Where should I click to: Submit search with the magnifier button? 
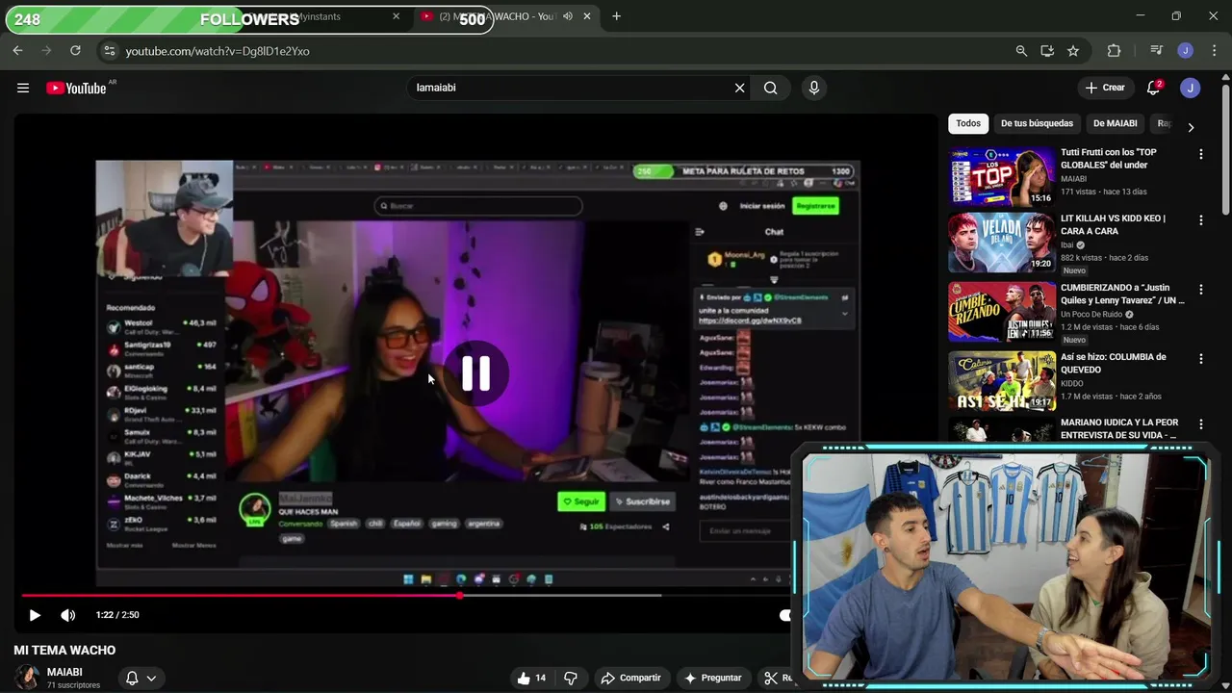point(771,88)
